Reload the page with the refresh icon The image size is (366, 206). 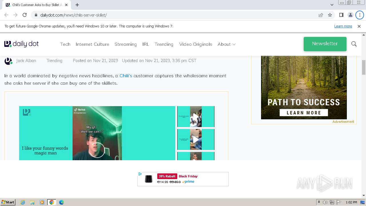[x=25, y=15]
